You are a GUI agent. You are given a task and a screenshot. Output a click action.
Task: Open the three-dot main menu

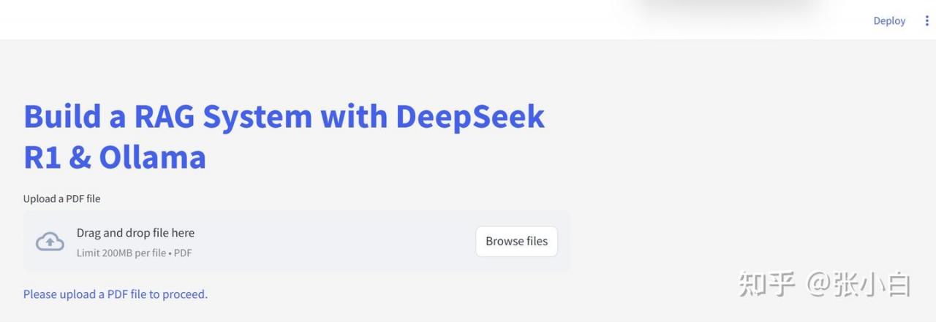pos(926,20)
